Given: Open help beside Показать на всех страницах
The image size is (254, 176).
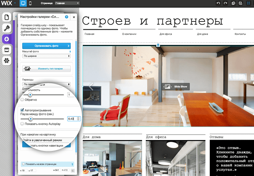Looking at the screenshot, I should point(72,164).
